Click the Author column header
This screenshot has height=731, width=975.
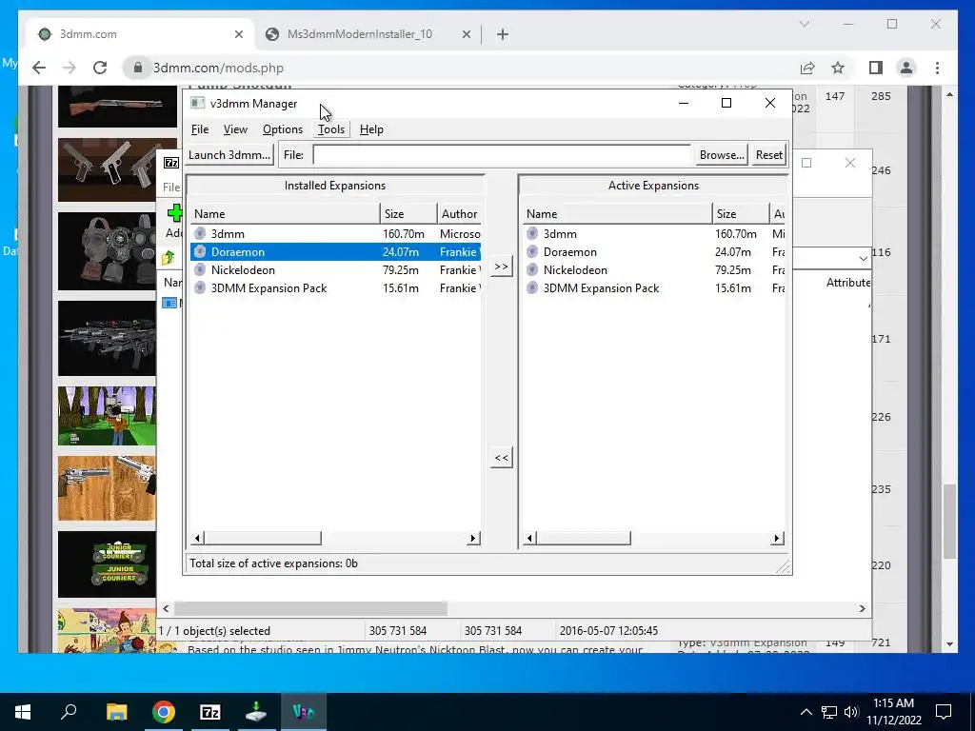(x=459, y=214)
